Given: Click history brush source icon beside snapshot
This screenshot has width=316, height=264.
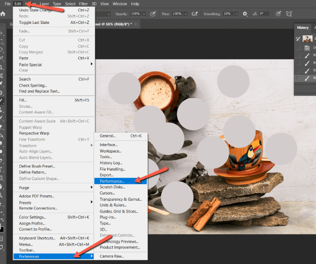Looking at the screenshot, I should click(x=298, y=39).
